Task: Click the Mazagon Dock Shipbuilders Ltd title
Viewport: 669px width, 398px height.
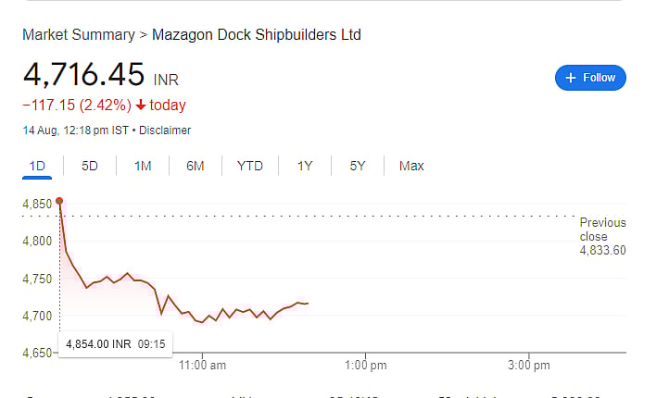Action: pyautogui.click(x=256, y=35)
